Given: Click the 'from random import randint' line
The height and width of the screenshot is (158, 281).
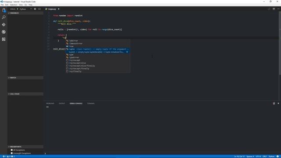Looking at the screenshot, I should (x=68, y=16).
